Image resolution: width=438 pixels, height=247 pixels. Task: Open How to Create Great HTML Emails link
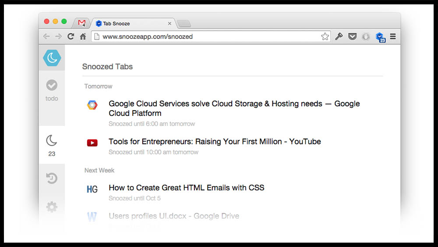coord(186,188)
